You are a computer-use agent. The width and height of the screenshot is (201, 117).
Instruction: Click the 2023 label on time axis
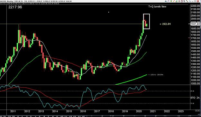(181, 111)
